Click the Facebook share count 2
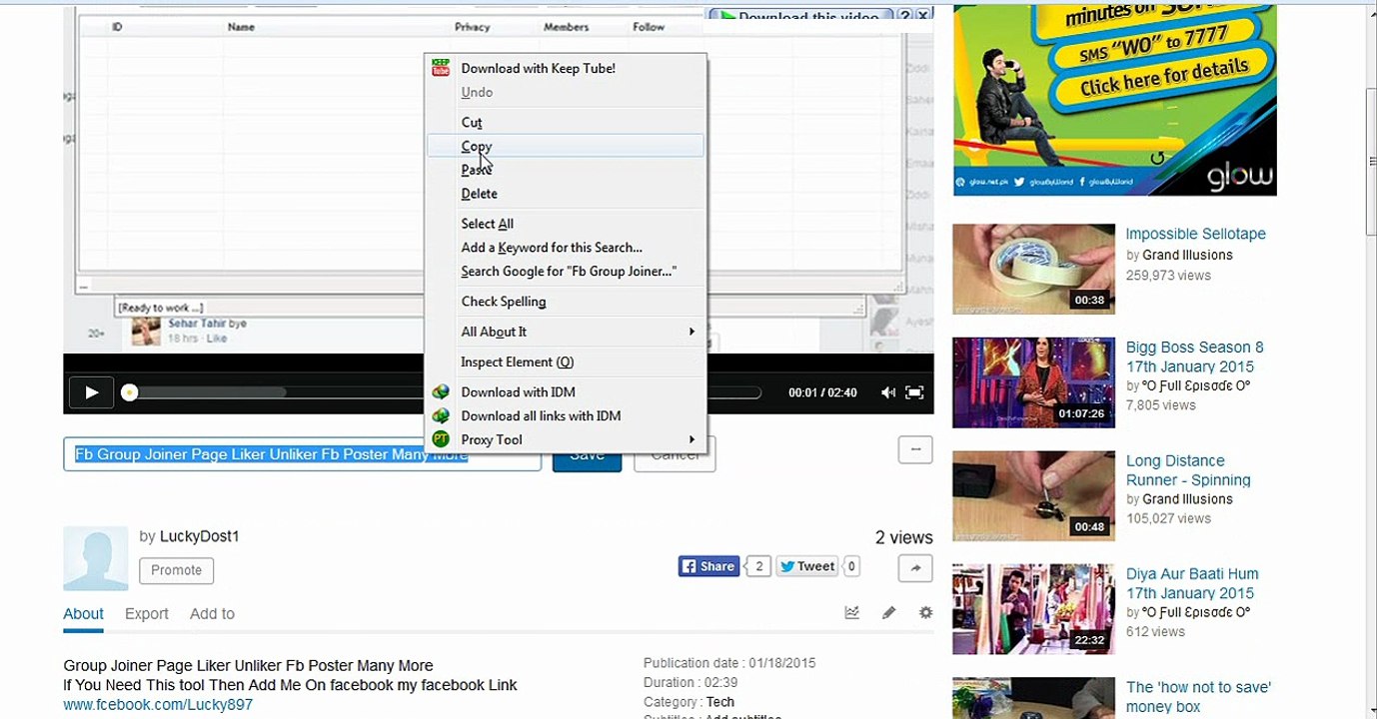 coord(759,566)
